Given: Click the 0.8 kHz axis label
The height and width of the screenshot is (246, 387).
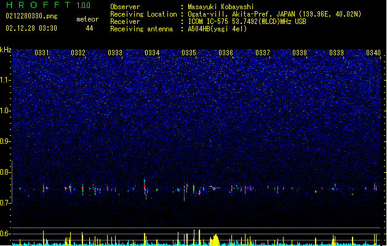Looking at the screenshot, I should [x=5, y=172].
